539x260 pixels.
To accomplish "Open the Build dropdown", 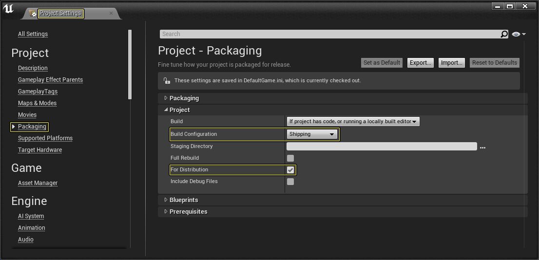I will click(x=353, y=121).
